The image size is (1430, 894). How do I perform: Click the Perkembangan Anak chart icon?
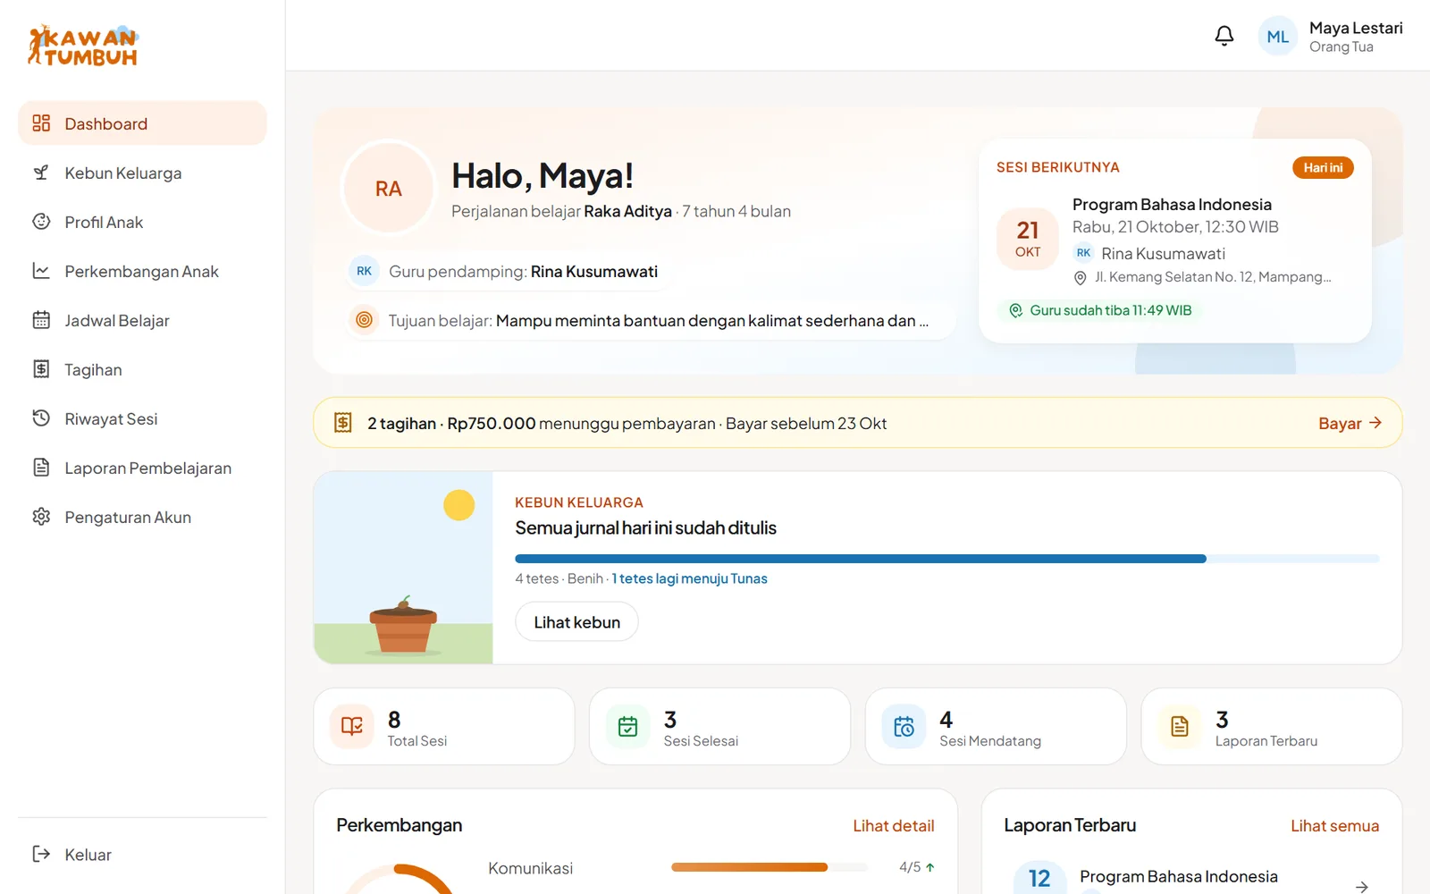[41, 271]
